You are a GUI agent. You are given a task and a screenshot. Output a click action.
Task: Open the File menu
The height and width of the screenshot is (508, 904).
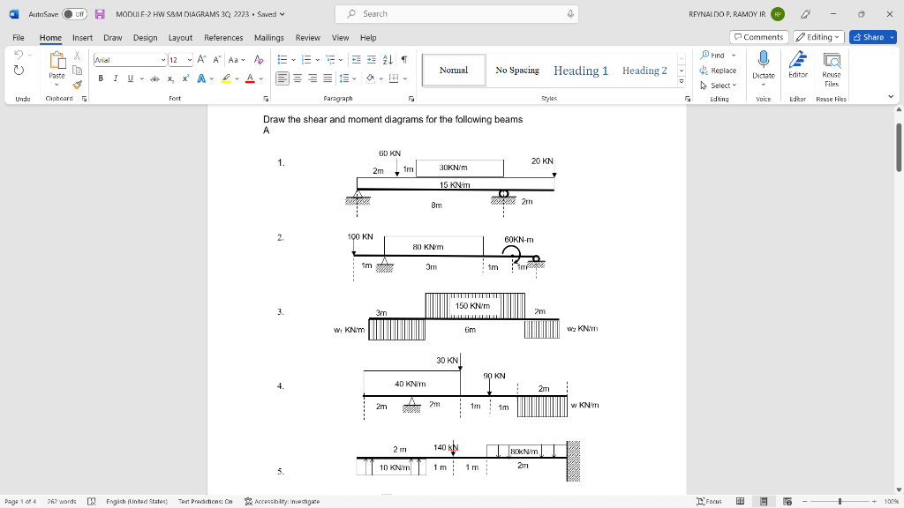tap(19, 37)
